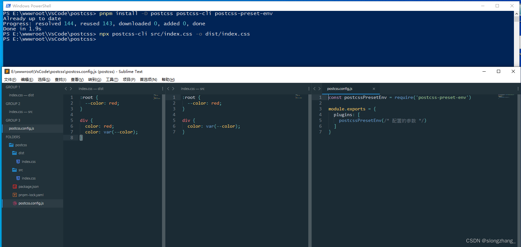Viewport: 521px width, 247px height.
Task: Click the PowerShell icon in the title bar
Action: (8, 6)
